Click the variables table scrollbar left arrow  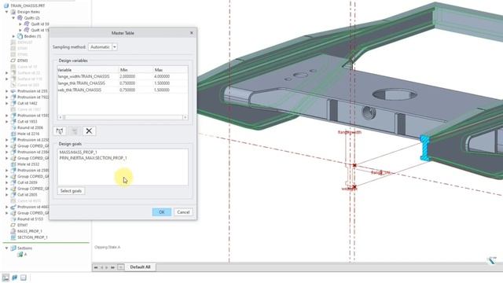coord(61,117)
